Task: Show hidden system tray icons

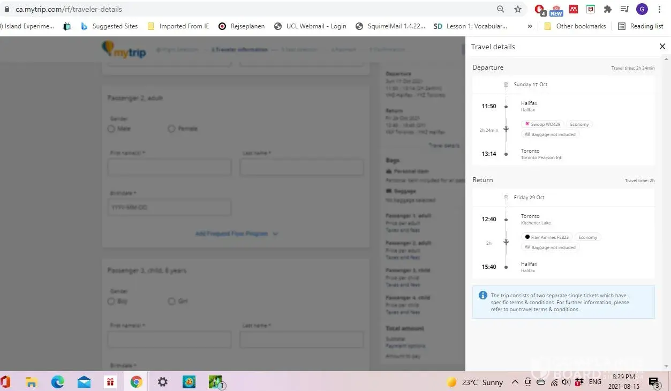Action: (515, 382)
